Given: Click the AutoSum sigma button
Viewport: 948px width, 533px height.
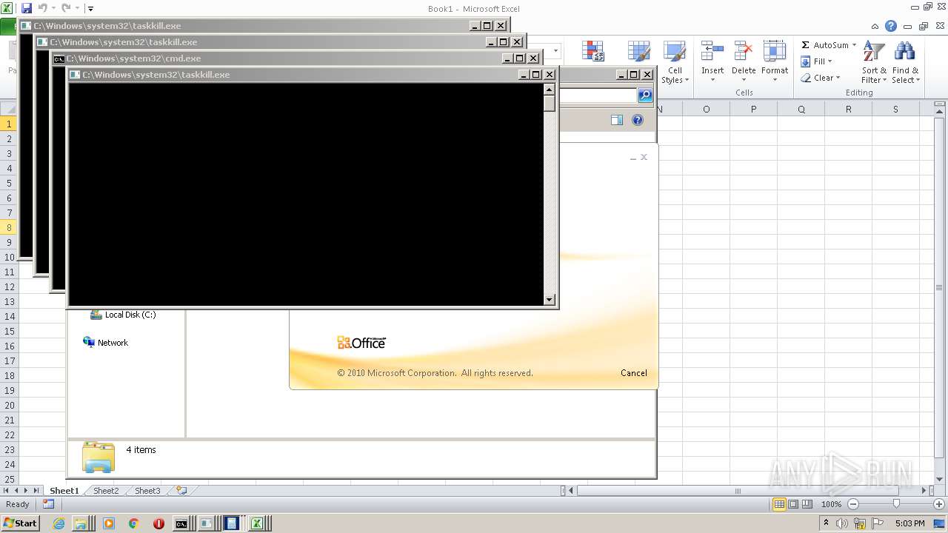Looking at the screenshot, I should [806, 45].
